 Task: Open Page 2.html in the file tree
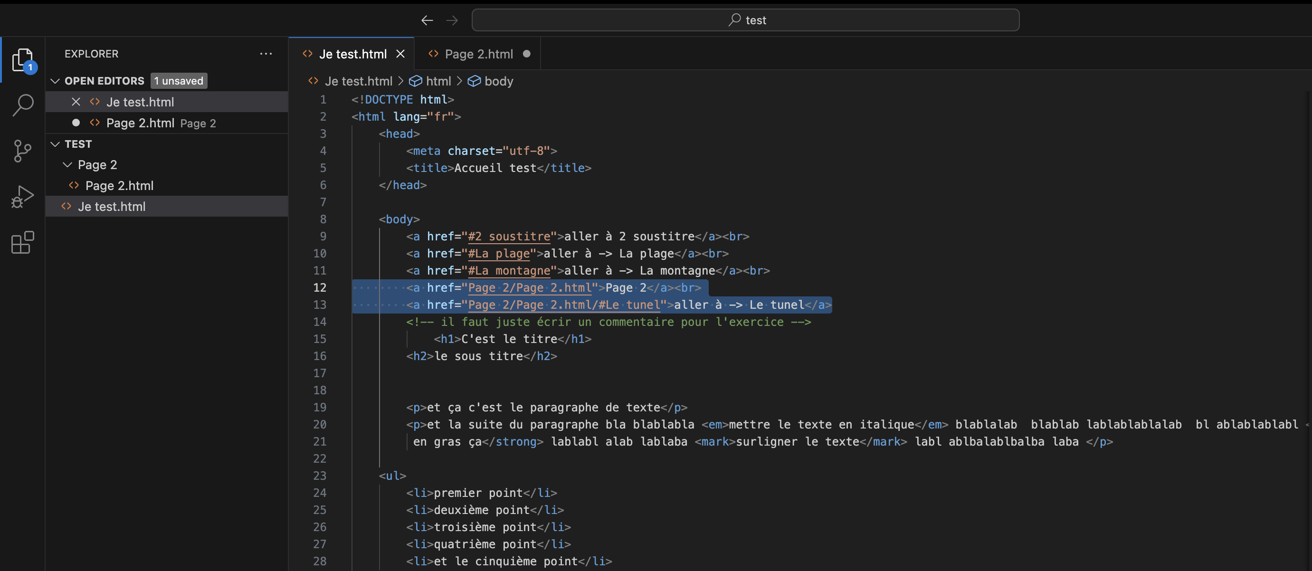tap(119, 186)
